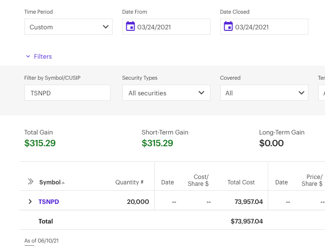This screenshot has width=325, height=246.
Task: Sort by the Total Cost column header
Action: (x=241, y=182)
